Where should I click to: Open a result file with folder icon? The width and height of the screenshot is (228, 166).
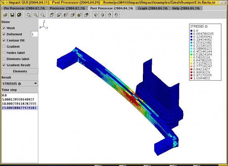tap(5, 15)
